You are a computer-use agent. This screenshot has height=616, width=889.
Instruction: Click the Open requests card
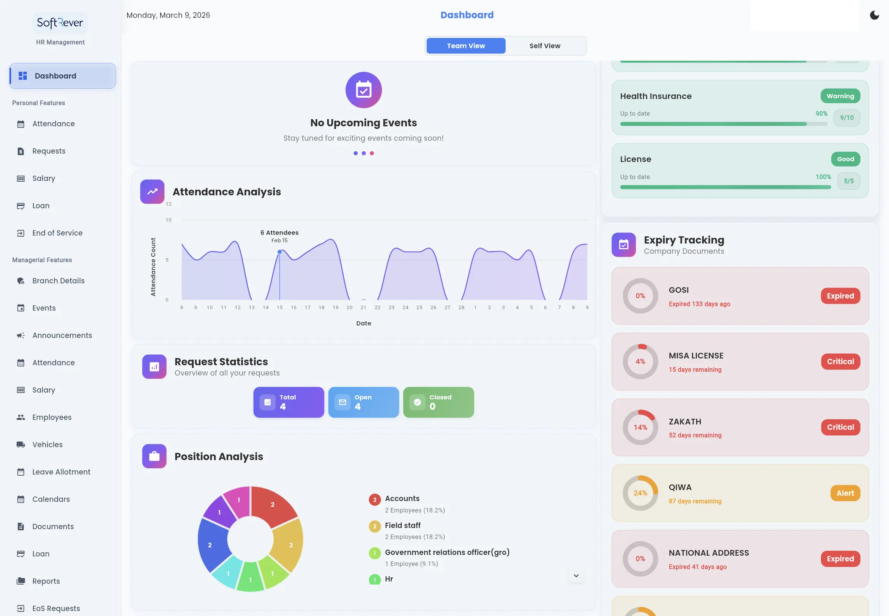[363, 402]
